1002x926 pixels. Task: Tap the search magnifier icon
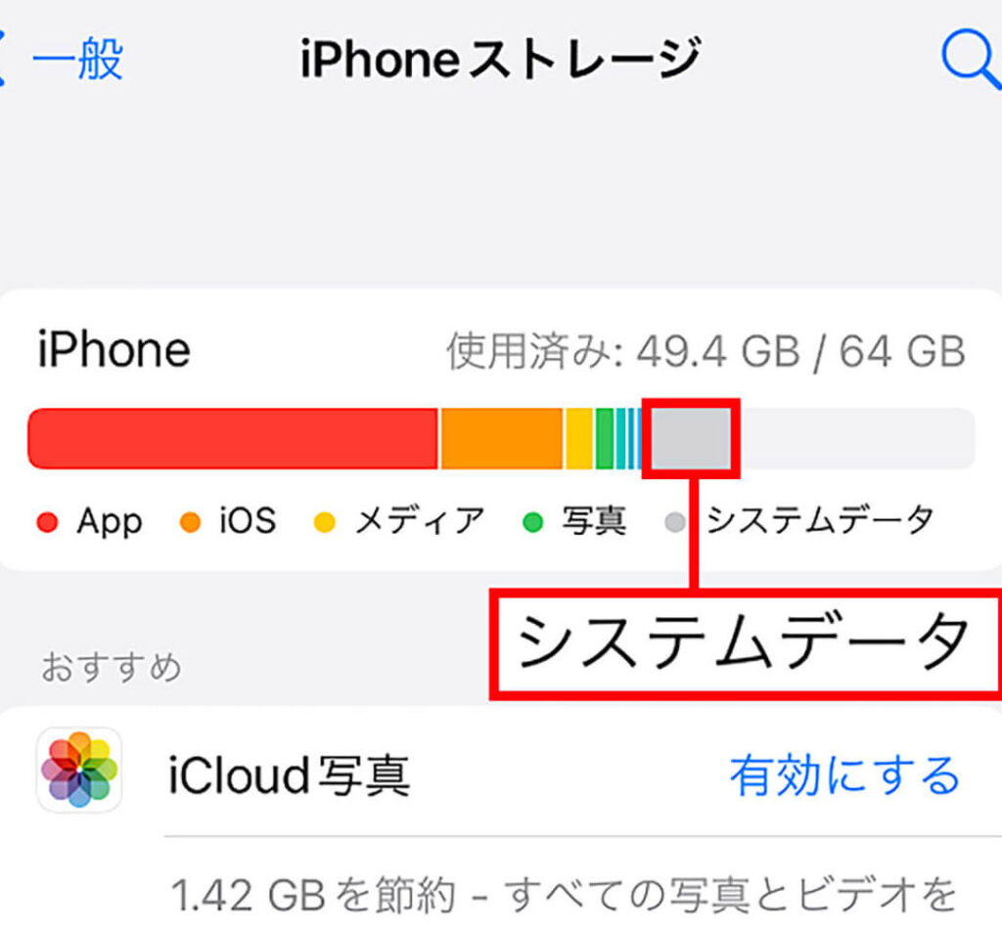(x=970, y=59)
